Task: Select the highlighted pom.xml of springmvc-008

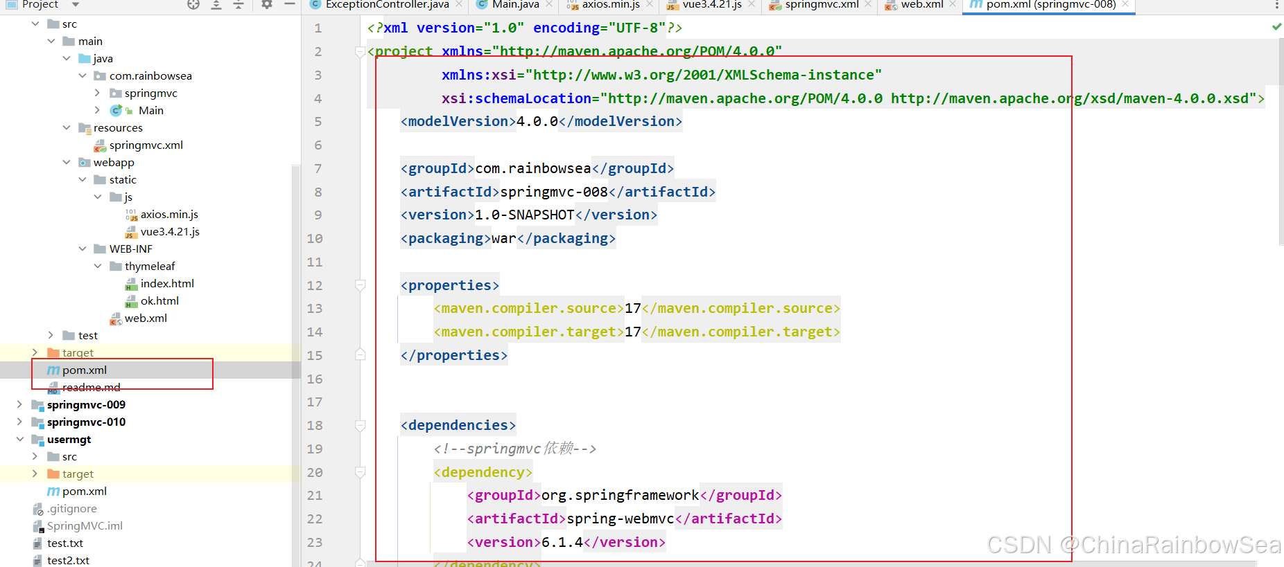Action: click(85, 370)
